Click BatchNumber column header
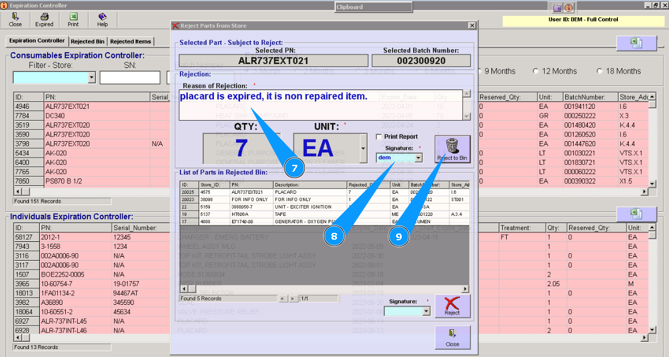Screen dimensions: 669x357 [590, 97]
